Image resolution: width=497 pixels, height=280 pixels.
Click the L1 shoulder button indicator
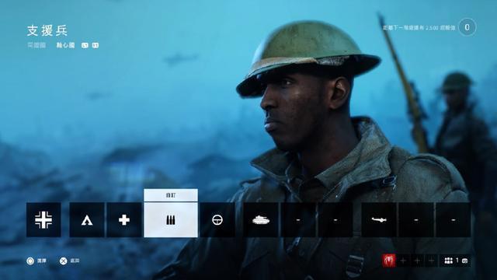85,45
